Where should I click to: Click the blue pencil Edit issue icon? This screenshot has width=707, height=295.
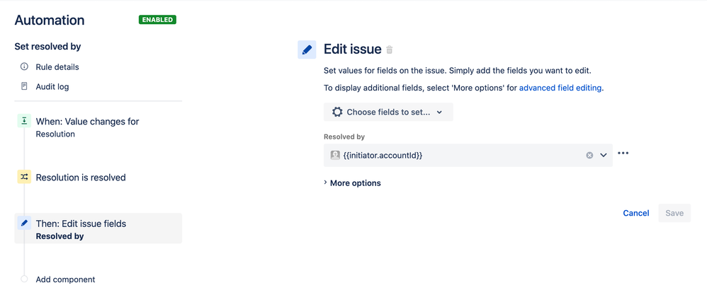pyautogui.click(x=307, y=50)
